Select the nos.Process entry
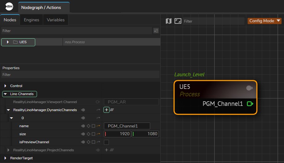The width and height of the screenshot is (284, 163). [x=75, y=42]
